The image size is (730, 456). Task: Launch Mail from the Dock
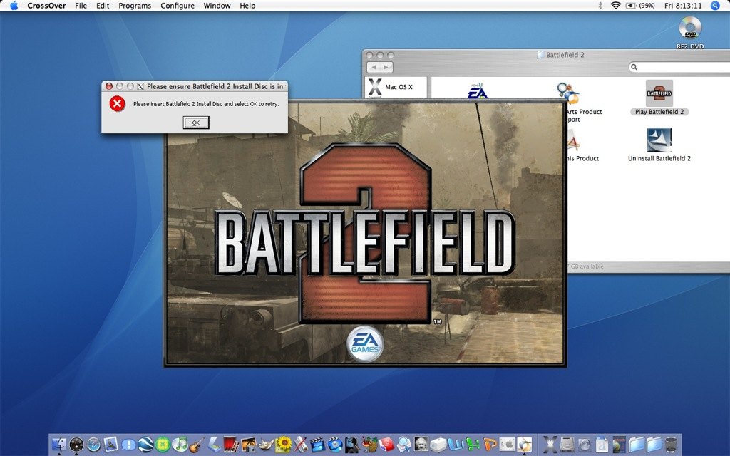[110, 445]
